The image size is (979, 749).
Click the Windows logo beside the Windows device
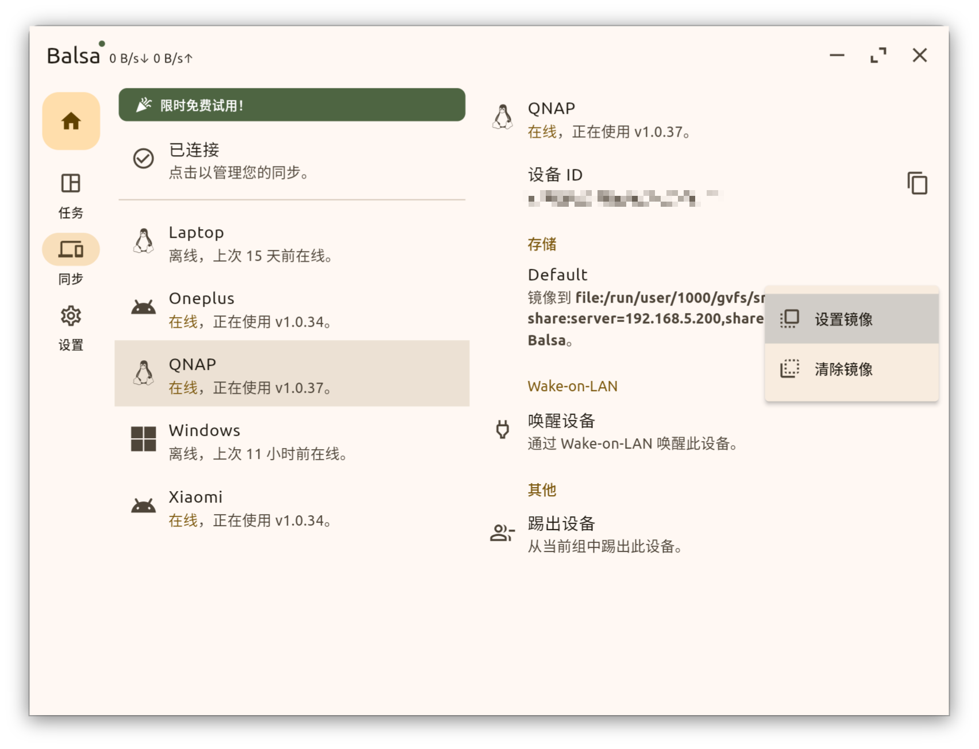[144, 439]
